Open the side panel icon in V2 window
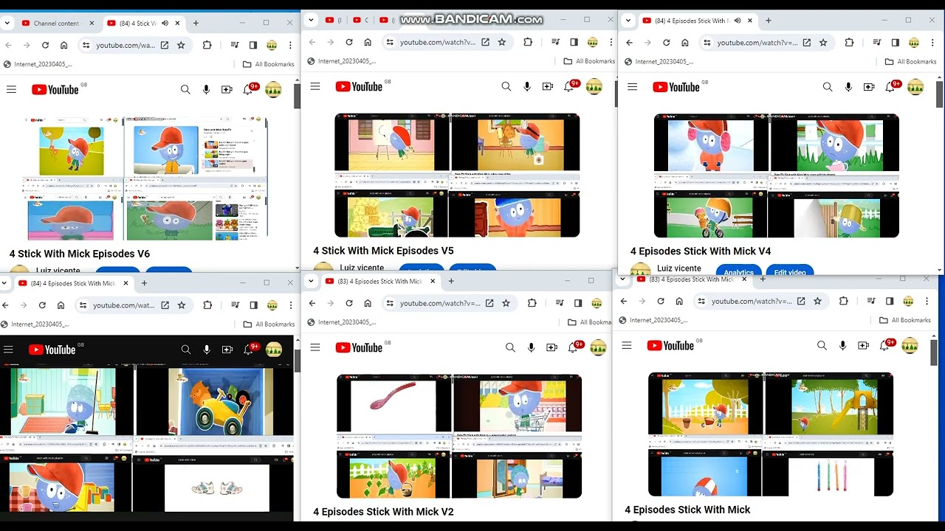The image size is (945, 531). pos(578,303)
